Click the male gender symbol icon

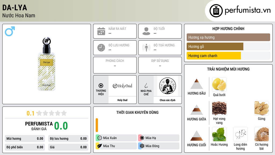point(10,31)
